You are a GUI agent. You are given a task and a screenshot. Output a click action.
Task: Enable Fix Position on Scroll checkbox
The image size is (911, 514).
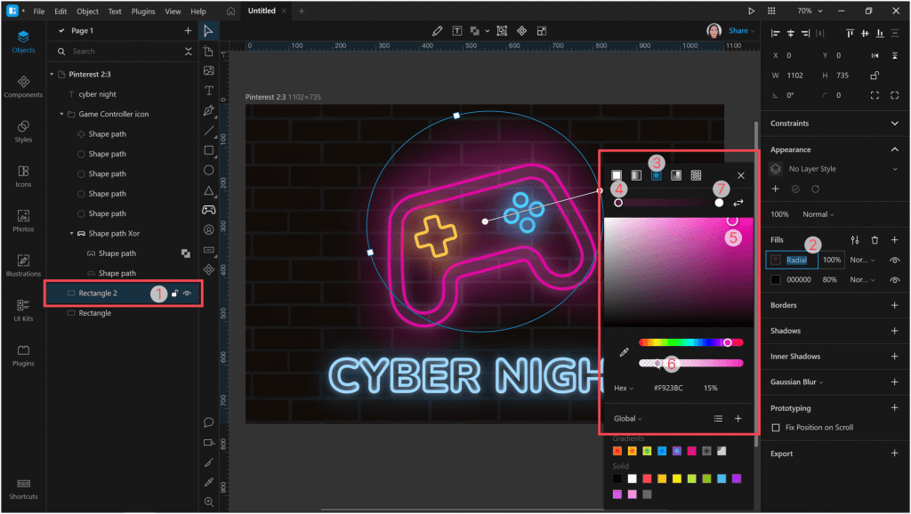point(776,428)
